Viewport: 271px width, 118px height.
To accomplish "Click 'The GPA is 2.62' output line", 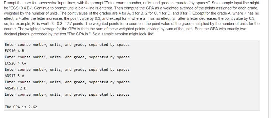I will coord(21,107).
